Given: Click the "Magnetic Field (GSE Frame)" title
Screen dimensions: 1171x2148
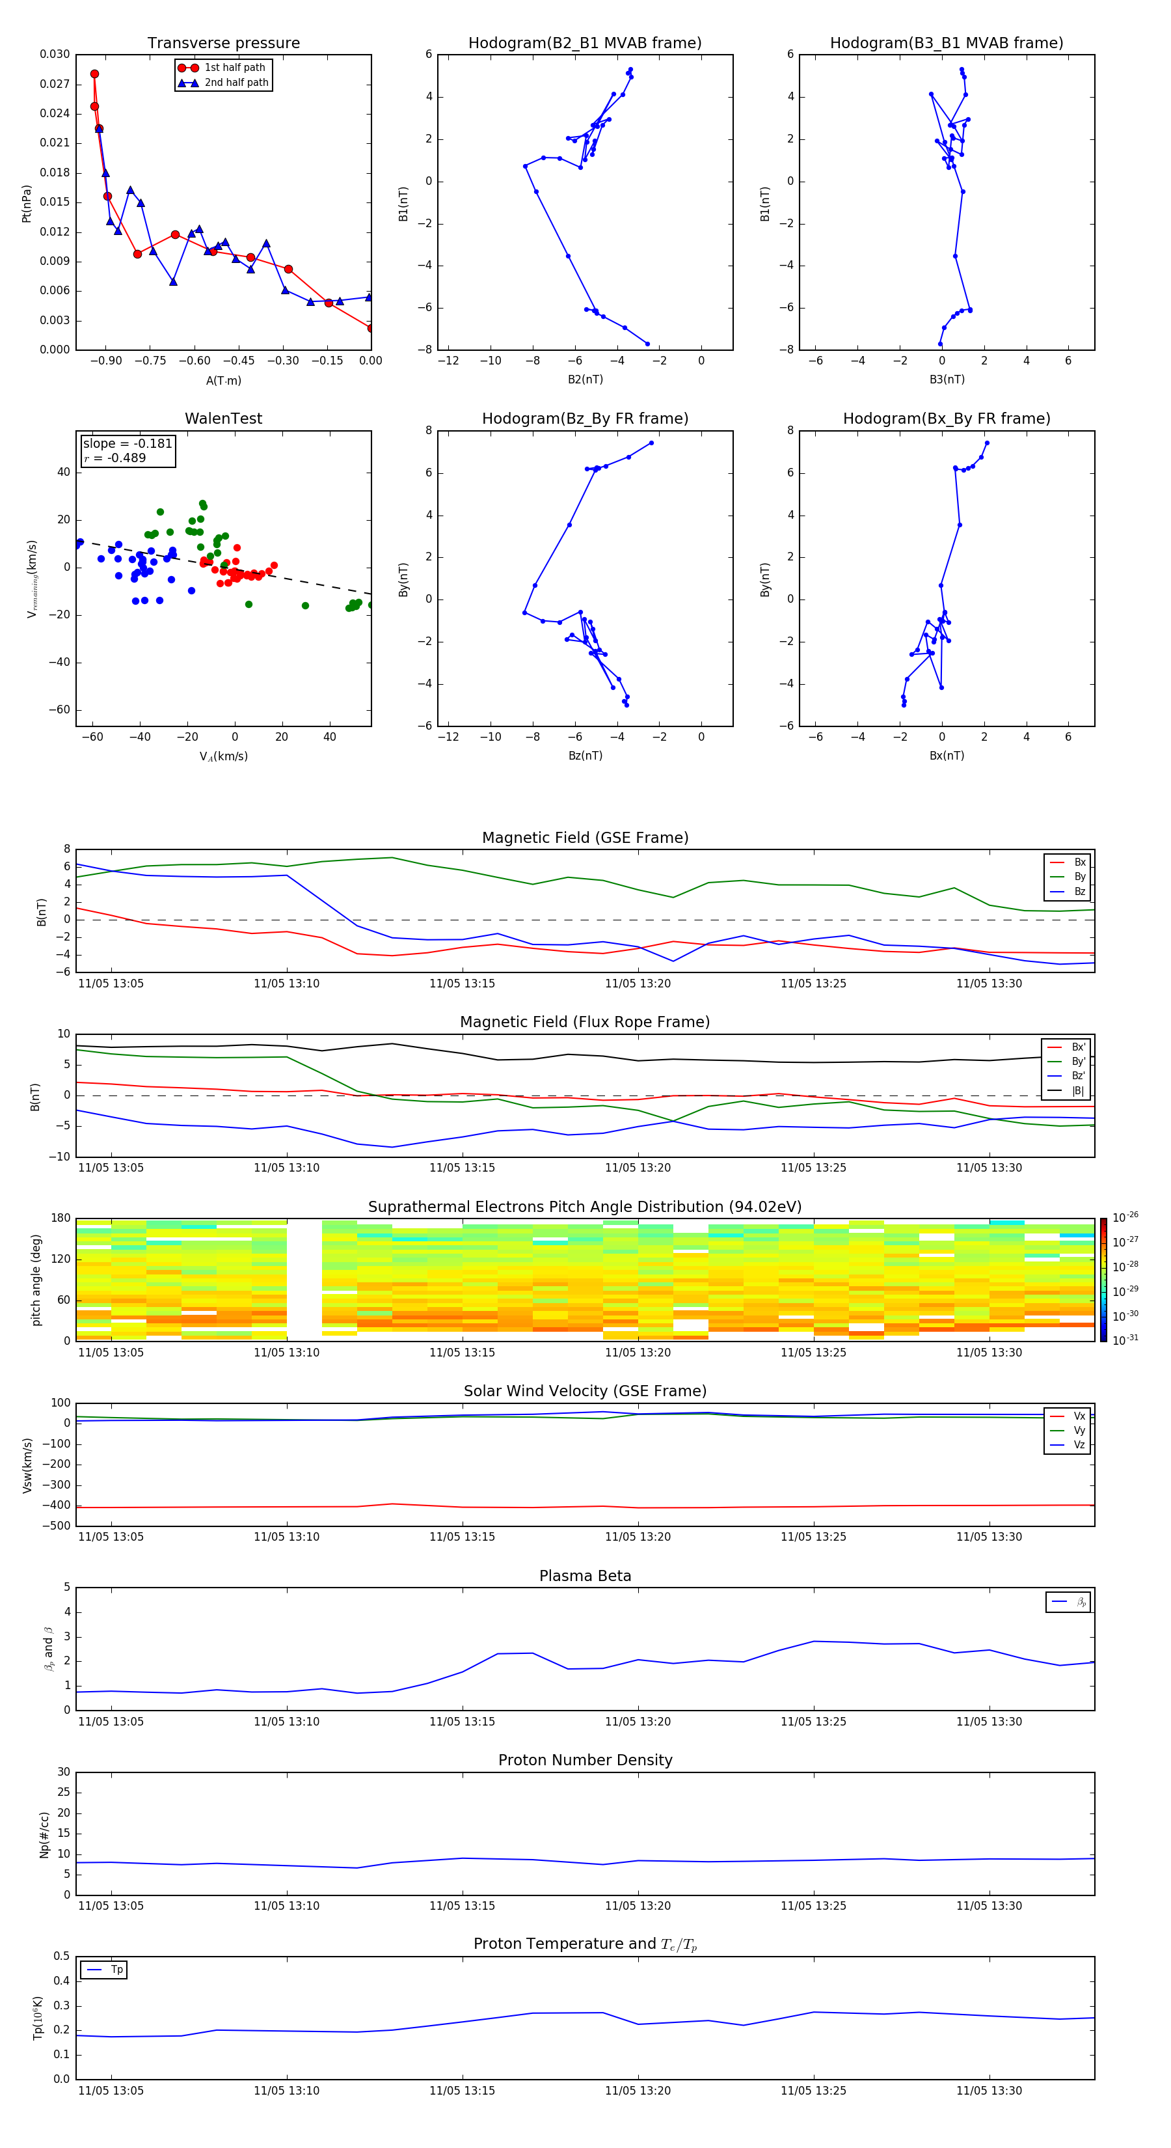Looking at the screenshot, I should coord(585,838).
